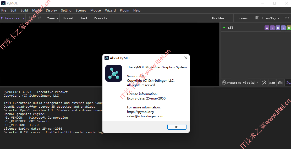Open the Scenes menu in menu bar
Screen dimensions: 291x149
[81, 10]
